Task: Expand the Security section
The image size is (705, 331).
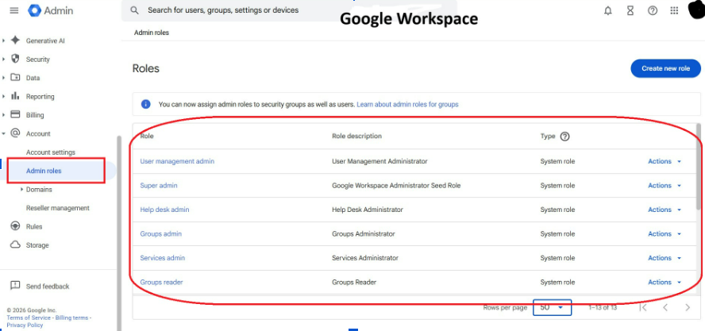Action: [4, 59]
